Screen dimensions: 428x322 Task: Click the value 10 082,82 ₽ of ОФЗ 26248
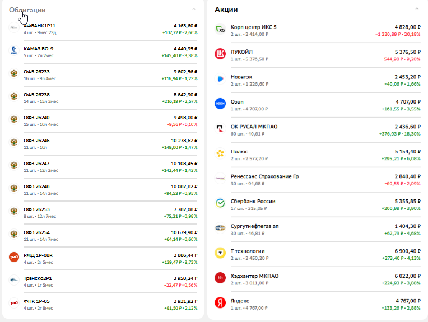184,186
